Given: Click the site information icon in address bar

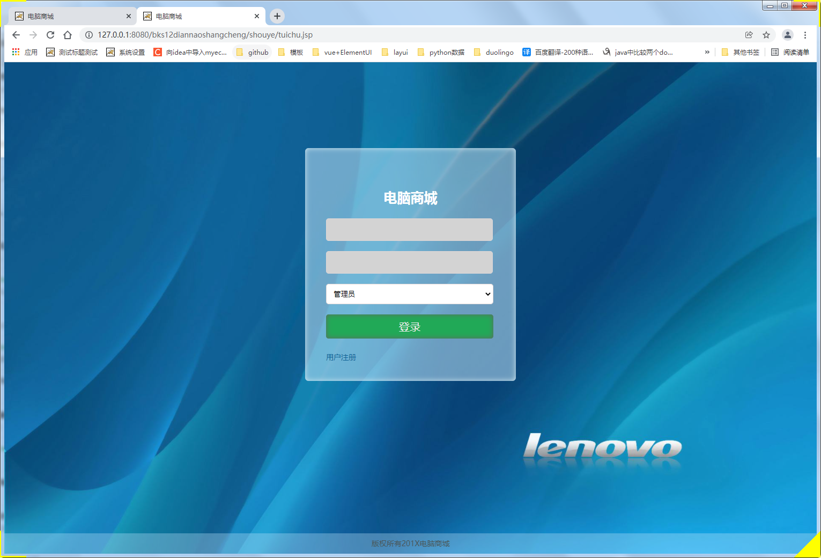Looking at the screenshot, I should pos(89,35).
